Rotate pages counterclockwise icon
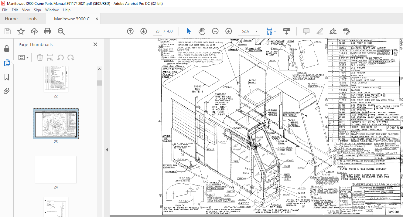Image resolution: width=403 pixels, height=217 pixels. tap(60, 57)
